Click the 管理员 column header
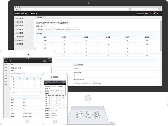This screenshot has width=168, height=126. pyautogui.click(x=147, y=37)
